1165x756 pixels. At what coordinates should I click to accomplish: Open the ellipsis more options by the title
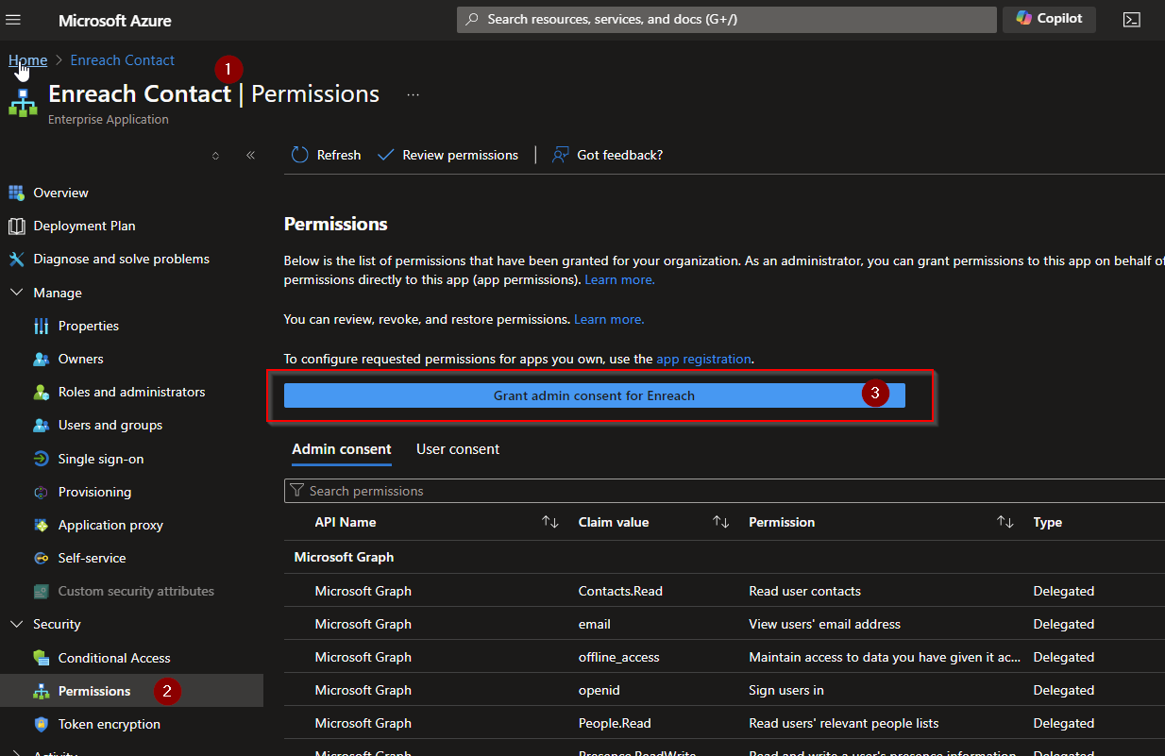pyautogui.click(x=413, y=94)
